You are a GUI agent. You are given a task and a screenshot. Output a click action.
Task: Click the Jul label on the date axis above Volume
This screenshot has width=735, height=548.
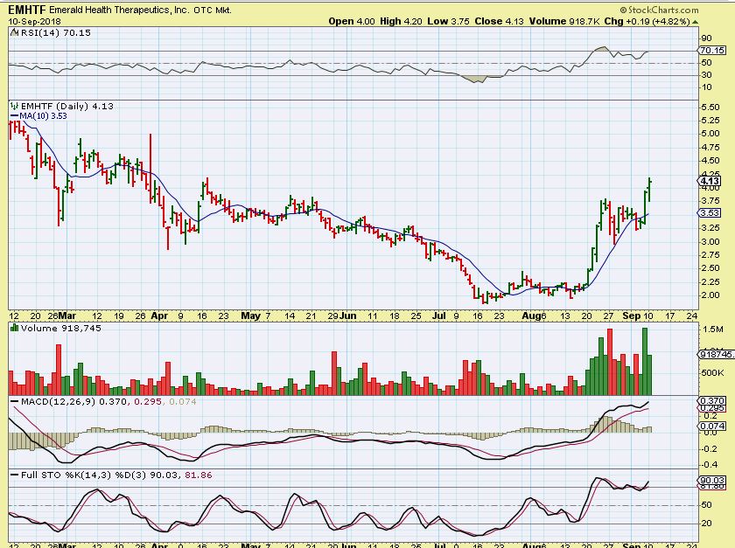pos(439,316)
